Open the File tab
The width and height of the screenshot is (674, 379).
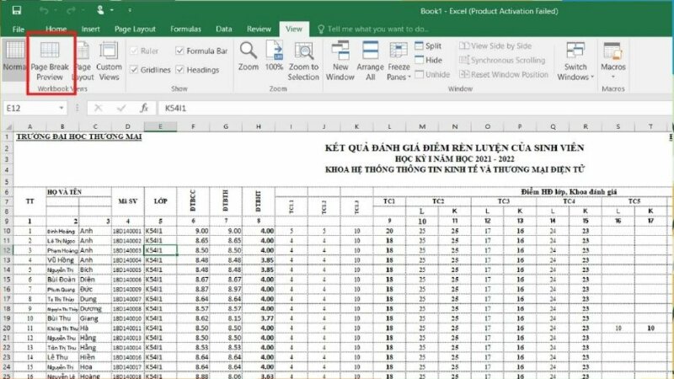tap(18, 29)
